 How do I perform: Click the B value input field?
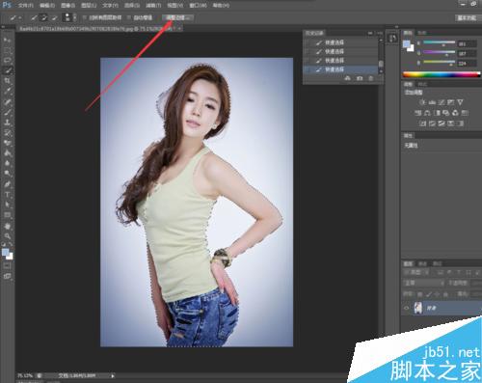(467, 64)
